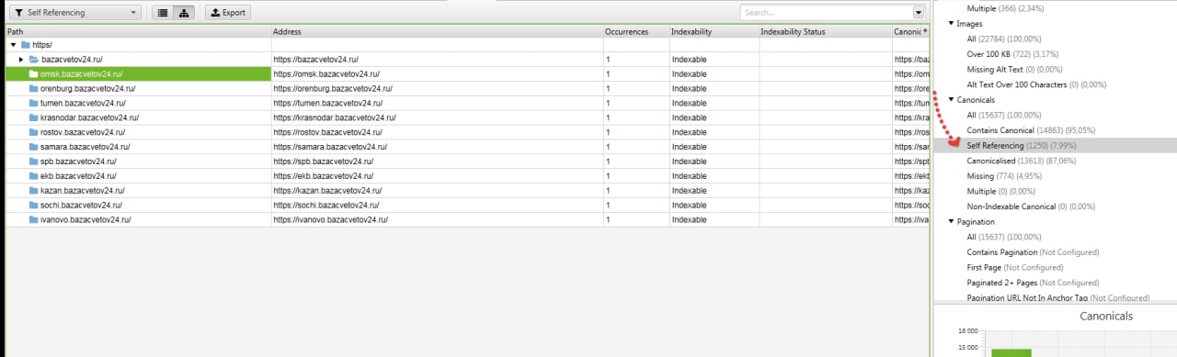Click the bazacvetov24.ru/ folder icon
This screenshot has height=357, width=1177.
click(34, 59)
